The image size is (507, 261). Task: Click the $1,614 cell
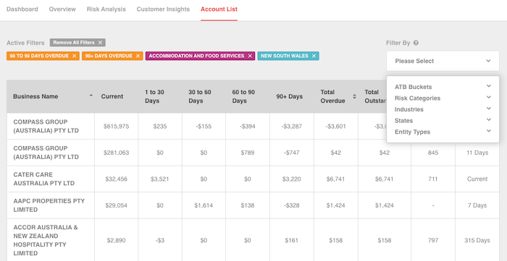click(204, 205)
